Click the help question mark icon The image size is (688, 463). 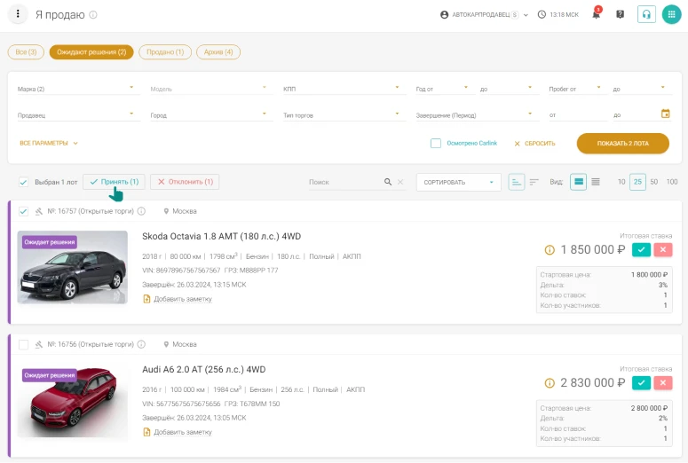pos(620,15)
